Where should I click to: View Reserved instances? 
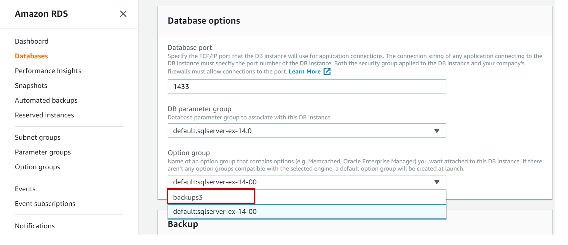44,115
